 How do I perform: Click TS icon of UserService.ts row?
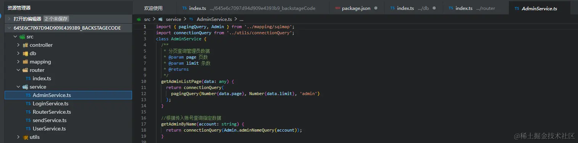pyautogui.click(x=28, y=129)
